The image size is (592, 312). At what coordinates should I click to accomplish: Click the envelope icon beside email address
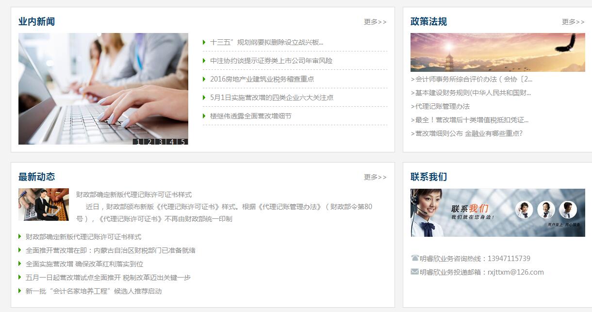[414, 272]
